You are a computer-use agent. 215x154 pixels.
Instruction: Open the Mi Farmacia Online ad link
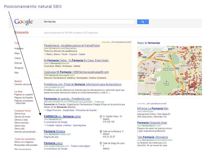point(76,61)
